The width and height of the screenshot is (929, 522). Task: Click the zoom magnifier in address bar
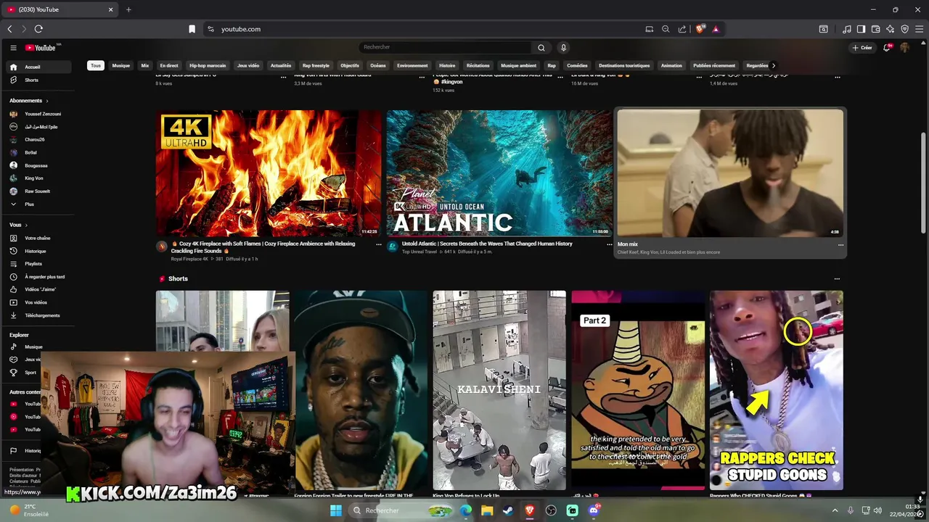tap(666, 29)
